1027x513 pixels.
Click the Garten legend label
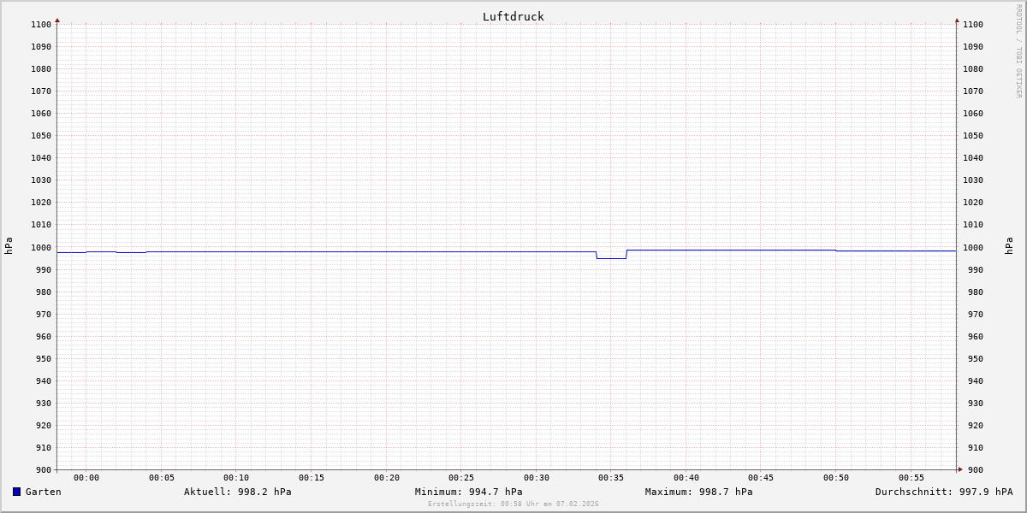[x=43, y=492]
